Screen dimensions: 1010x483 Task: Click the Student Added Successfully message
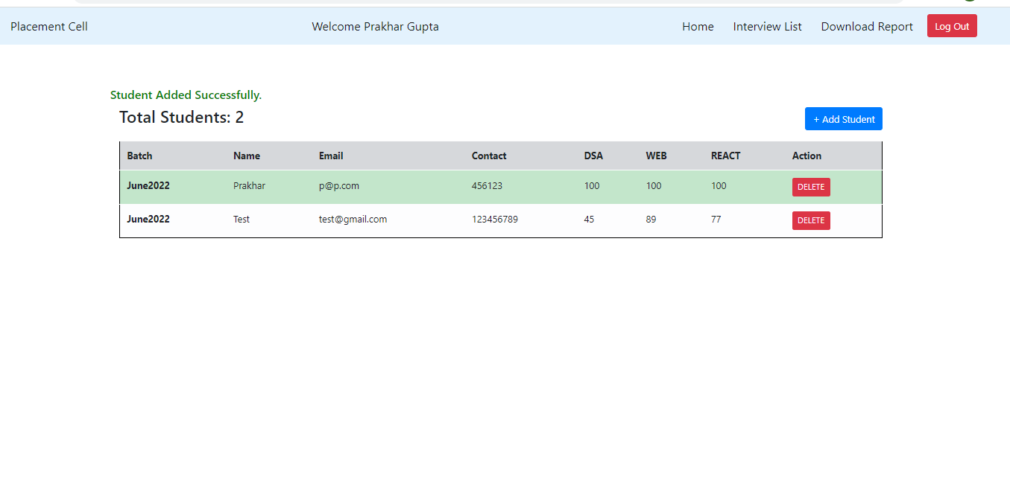[186, 95]
